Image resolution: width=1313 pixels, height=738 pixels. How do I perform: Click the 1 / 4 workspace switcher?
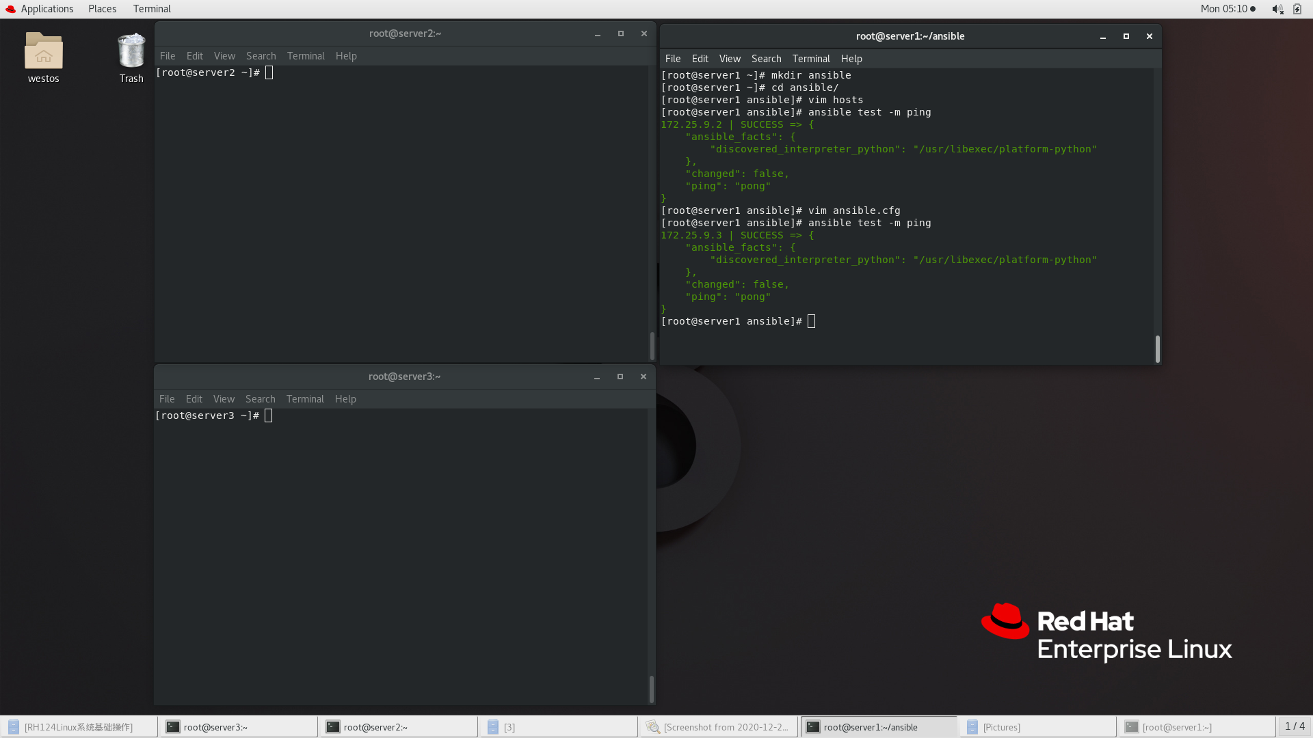click(x=1294, y=726)
